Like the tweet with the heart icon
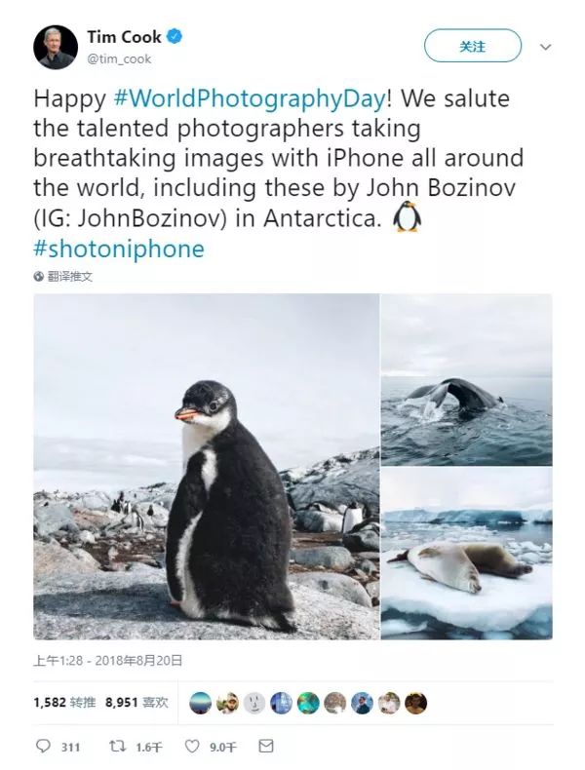585x770 pixels. click(193, 747)
